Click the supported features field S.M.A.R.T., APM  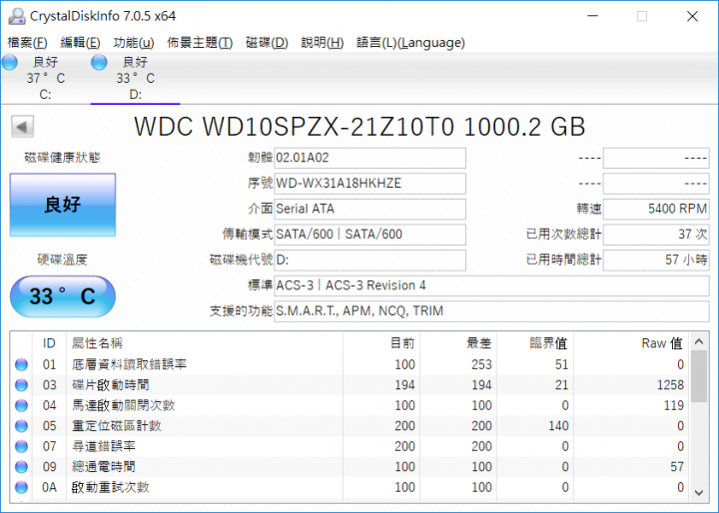pyautogui.click(x=491, y=311)
